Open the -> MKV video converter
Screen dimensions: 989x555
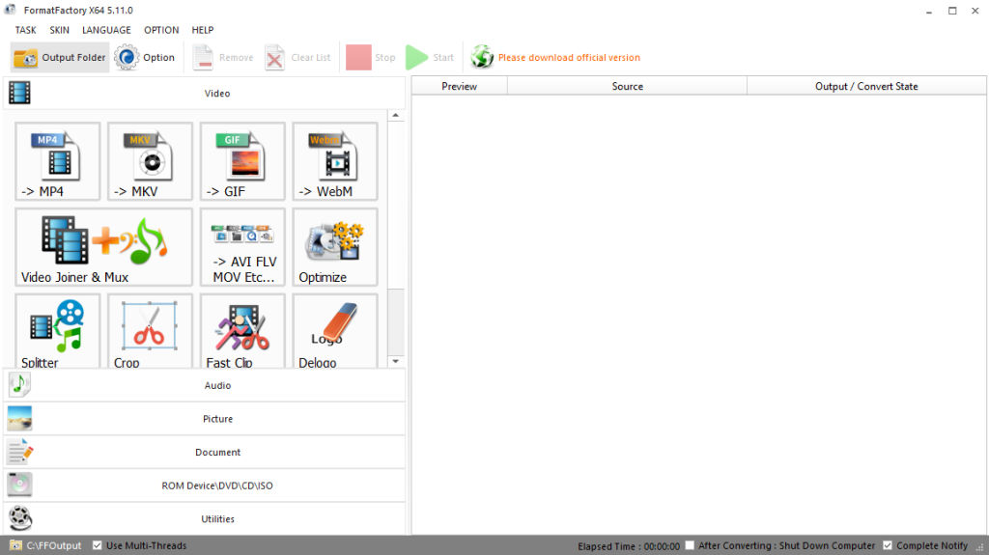150,161
